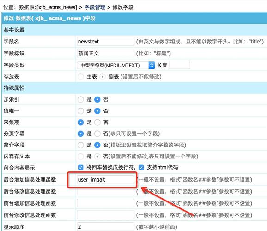
Task: Select 否 for 值唯一
Action: coord(97,111)
